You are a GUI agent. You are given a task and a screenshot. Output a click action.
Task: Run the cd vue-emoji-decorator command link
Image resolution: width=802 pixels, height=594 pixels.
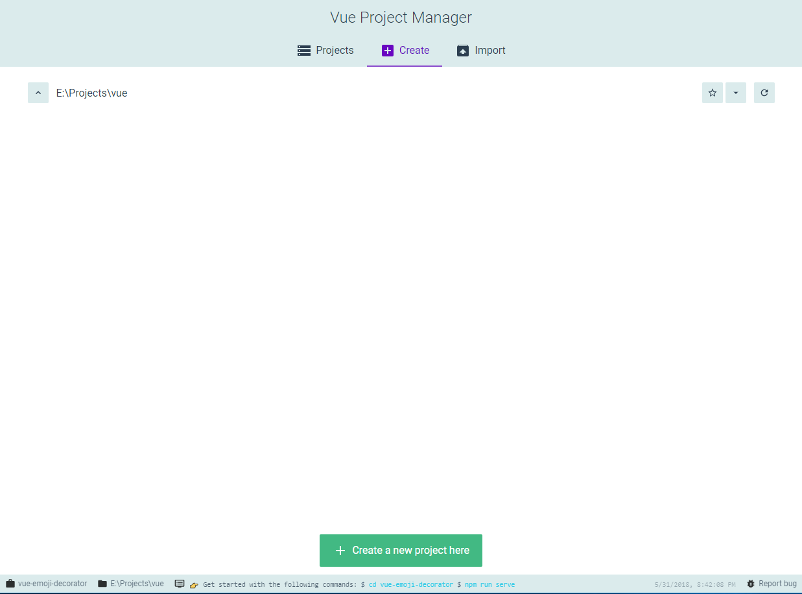click(411, 583)
